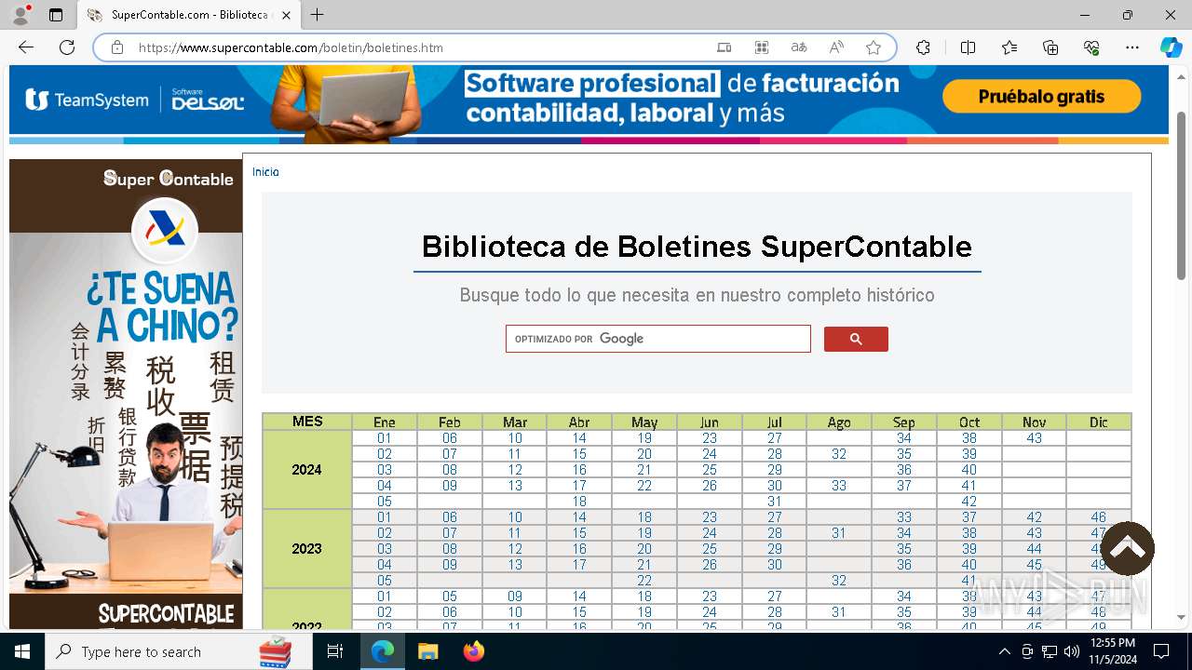Open bulletin 05 in the 2024 Ene column
The height and width of the screenshot is (670, 1192).
pos(385,502)
